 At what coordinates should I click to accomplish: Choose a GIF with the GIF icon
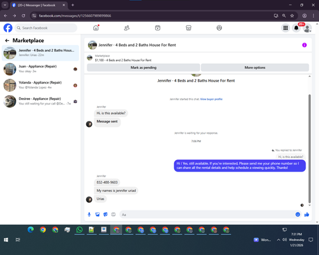[x=114, y=214]
